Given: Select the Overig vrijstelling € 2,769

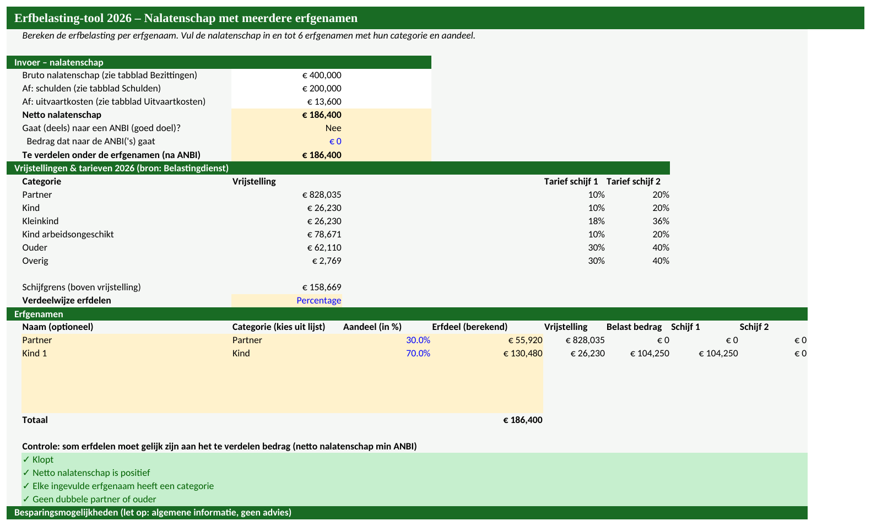Looking at the screenshot, I should point(327,261).
